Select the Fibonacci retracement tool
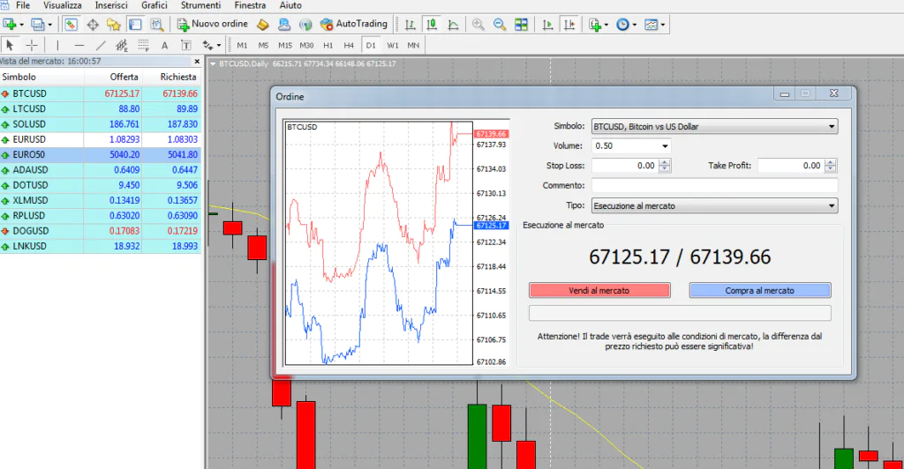The image size is (904, 469). coord(143,45)
